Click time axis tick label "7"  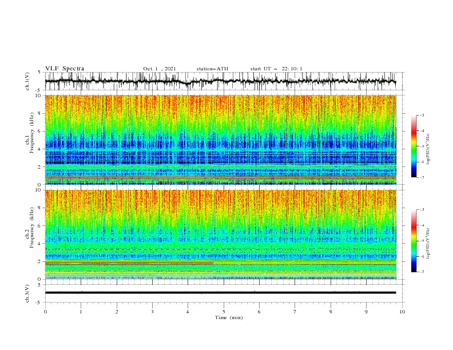[295, 312]
